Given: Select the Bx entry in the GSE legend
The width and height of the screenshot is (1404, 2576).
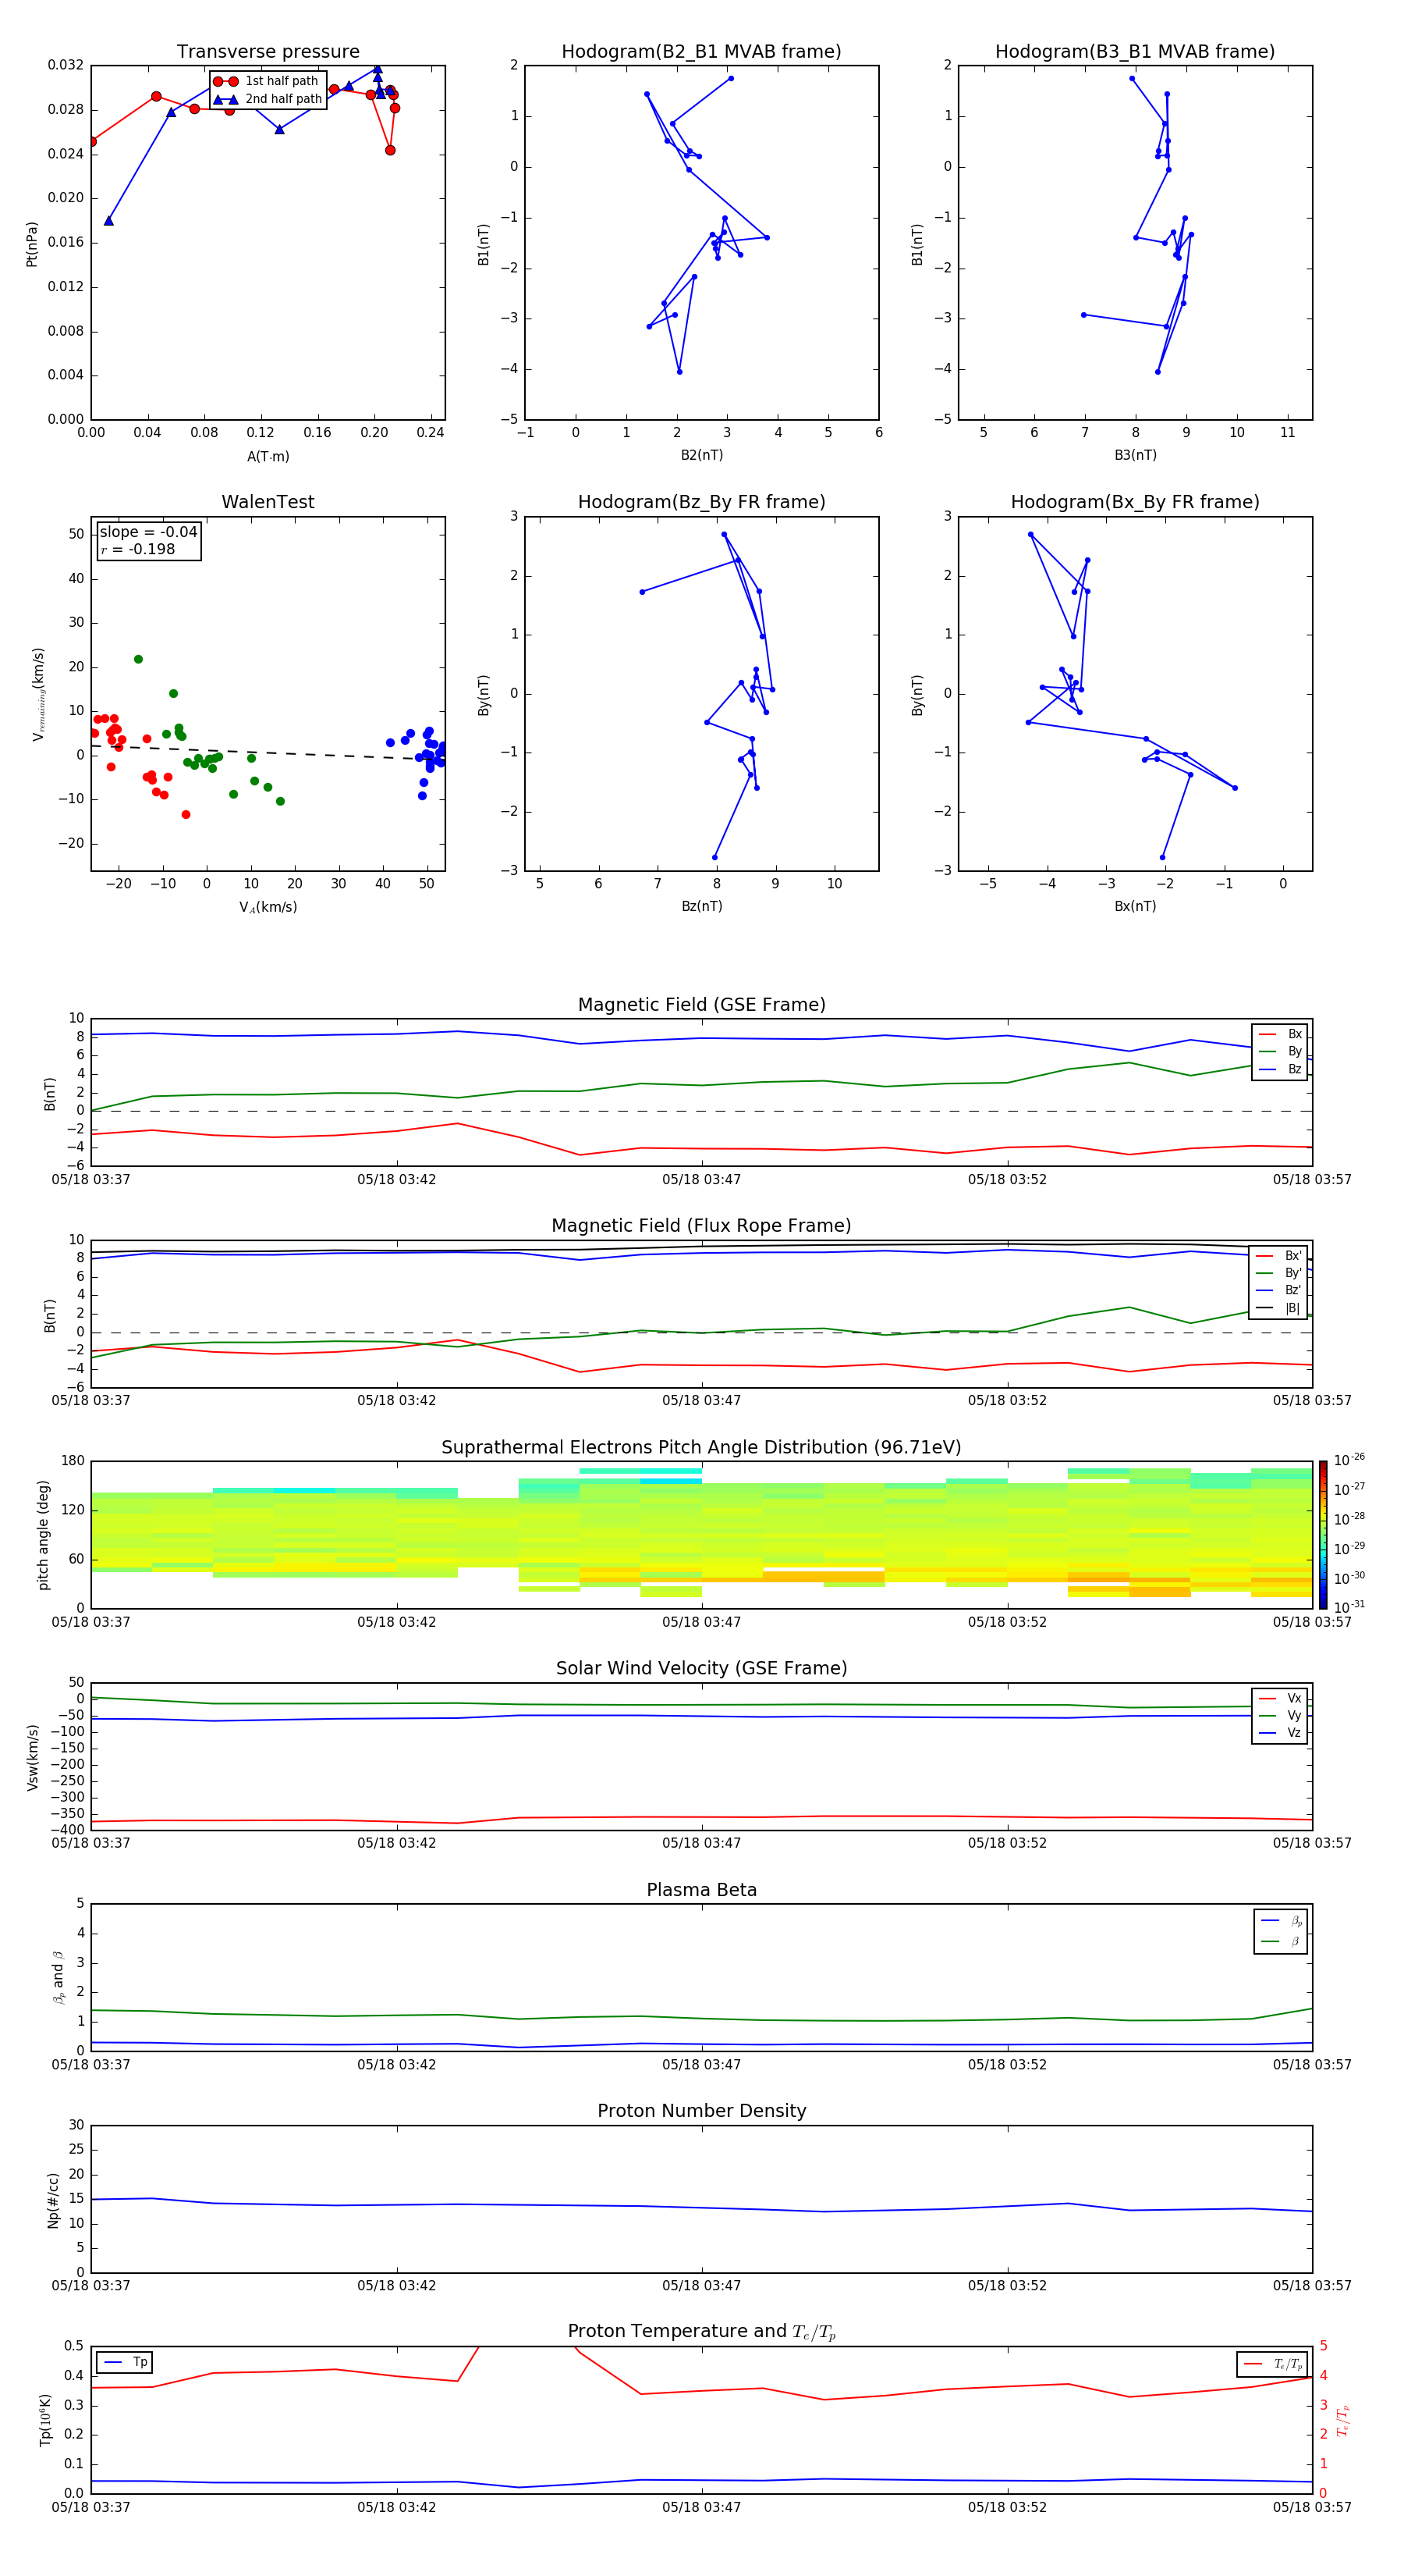Looking at the screenshot, I should click(1280, 1034).
